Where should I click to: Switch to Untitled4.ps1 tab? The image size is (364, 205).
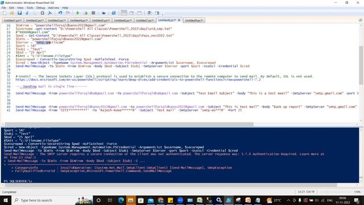coord(79,20)
